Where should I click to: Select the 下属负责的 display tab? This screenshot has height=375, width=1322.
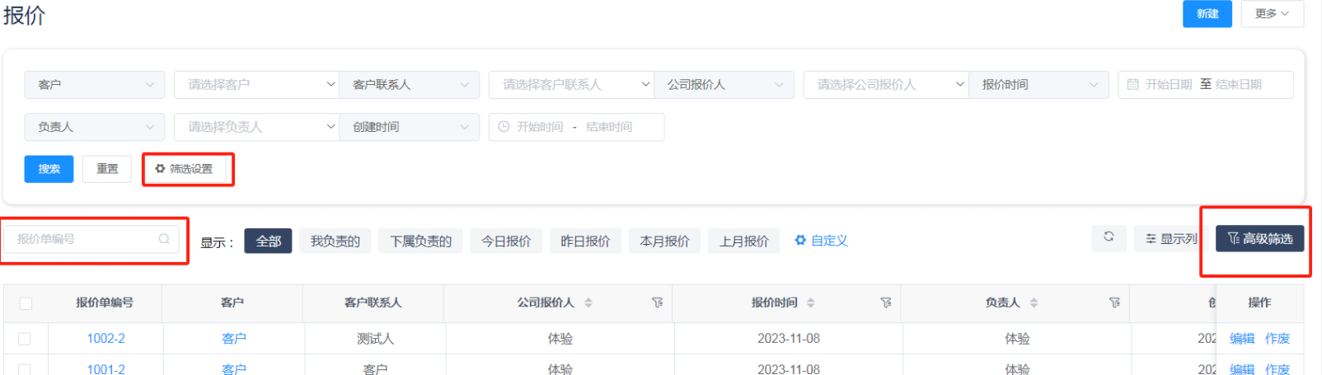pos(420,241)
